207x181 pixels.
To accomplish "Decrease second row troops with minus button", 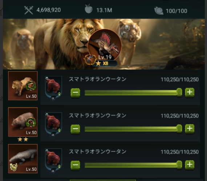I will click(x=75, y=129).
